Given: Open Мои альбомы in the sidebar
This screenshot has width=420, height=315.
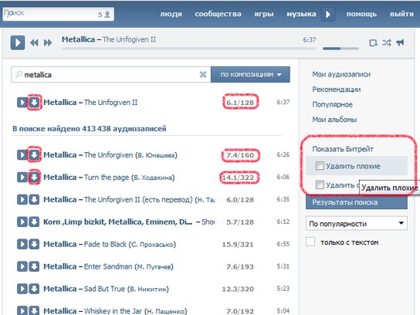Looking at the screenshot, I should (334, 120).
